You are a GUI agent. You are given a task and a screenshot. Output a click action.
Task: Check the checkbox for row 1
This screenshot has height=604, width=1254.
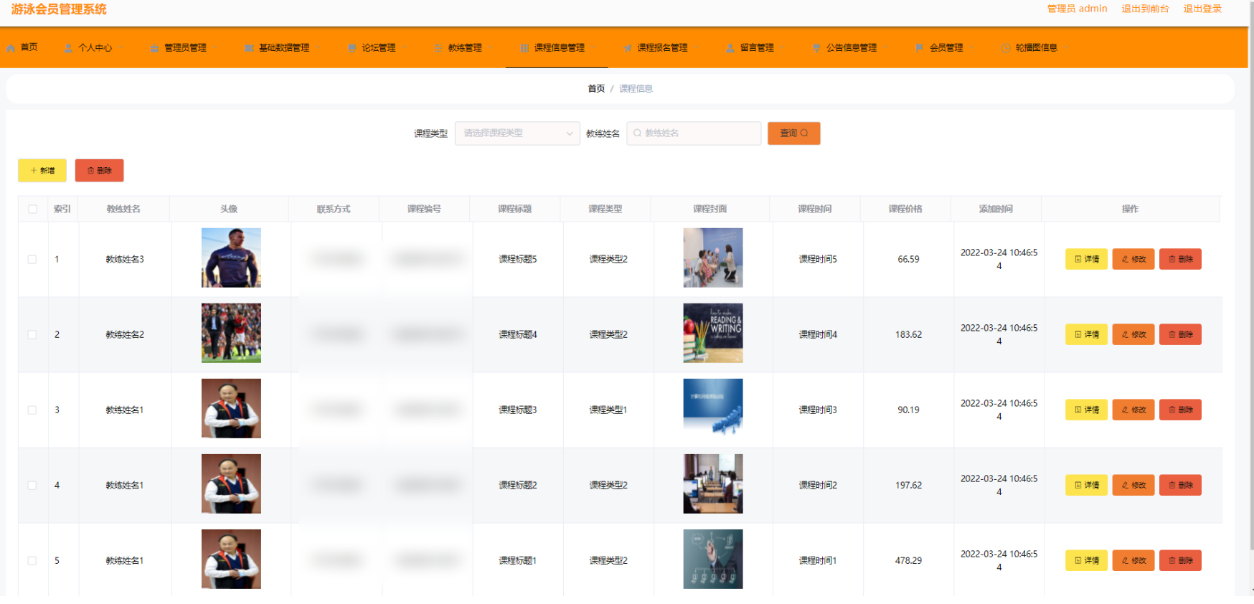32,259
